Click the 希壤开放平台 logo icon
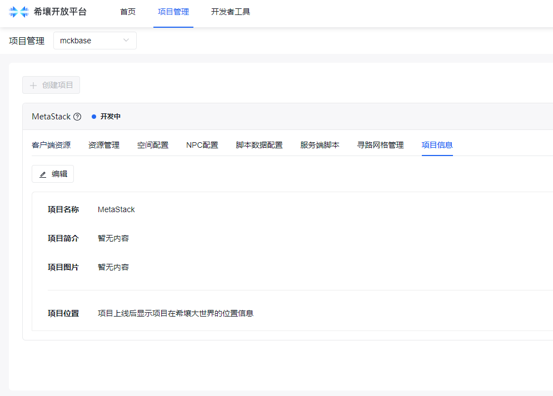Image resolution: width=553 pixels, height=396 pixels. click(x=19, y=12)
